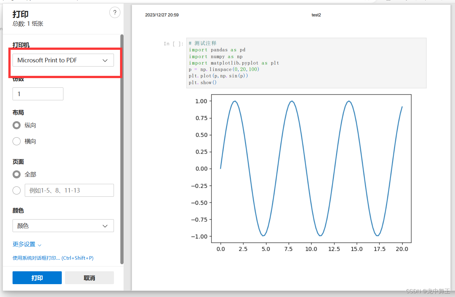Expand 更多设置 to show more options

coord(24,244)
